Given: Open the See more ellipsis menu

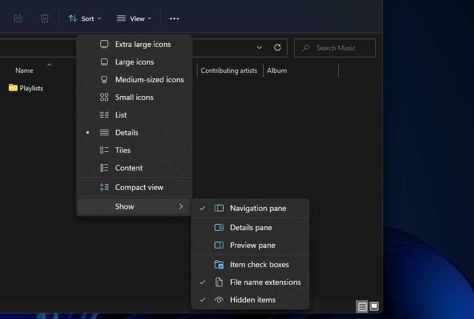Looking at the screenshot, I should (x=174, y=18).
